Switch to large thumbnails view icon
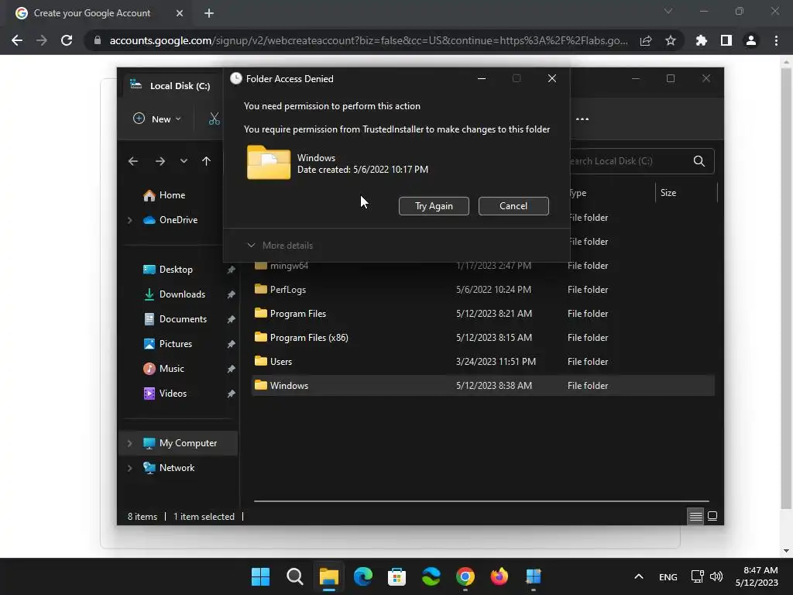Image resolution: width=793 pixels, height=595 pixels. tap(712, 516)
